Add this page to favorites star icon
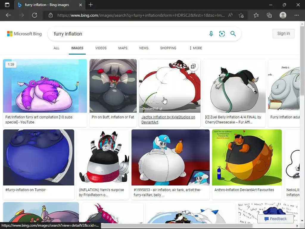Image resolution: width=305 pixels, height=229 pixels. coord(241,15)
